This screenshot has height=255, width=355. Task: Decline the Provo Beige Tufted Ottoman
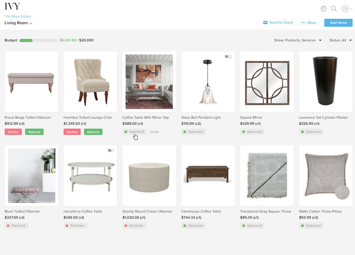pyautogui.click(x=13, y=132)
